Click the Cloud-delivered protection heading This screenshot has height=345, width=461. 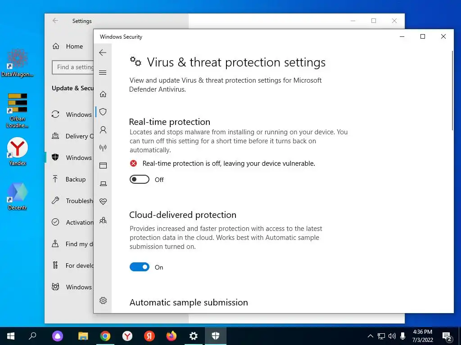(x=183, y=215)
